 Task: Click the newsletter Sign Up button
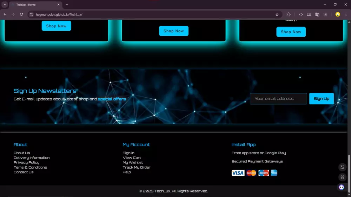(x=321, y=99)
